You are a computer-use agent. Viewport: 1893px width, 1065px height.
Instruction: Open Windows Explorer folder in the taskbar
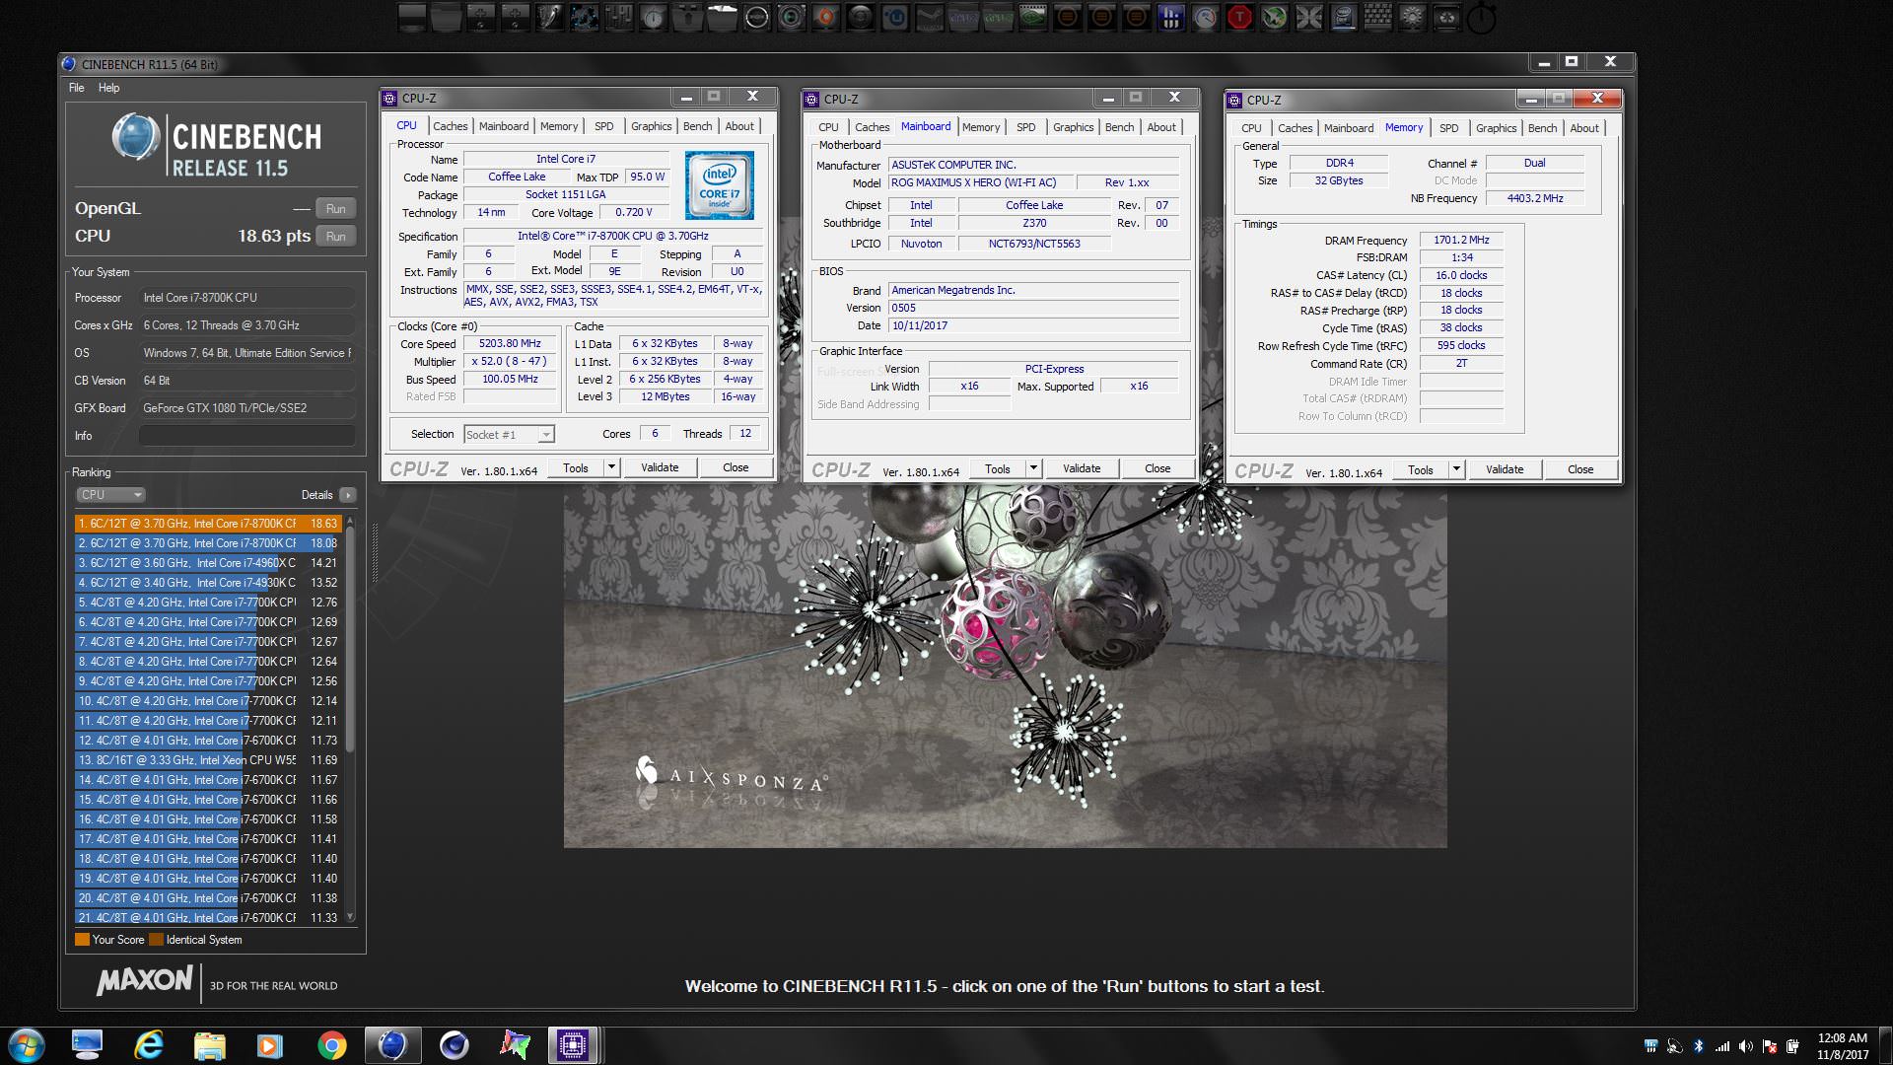pos(209,1045)
